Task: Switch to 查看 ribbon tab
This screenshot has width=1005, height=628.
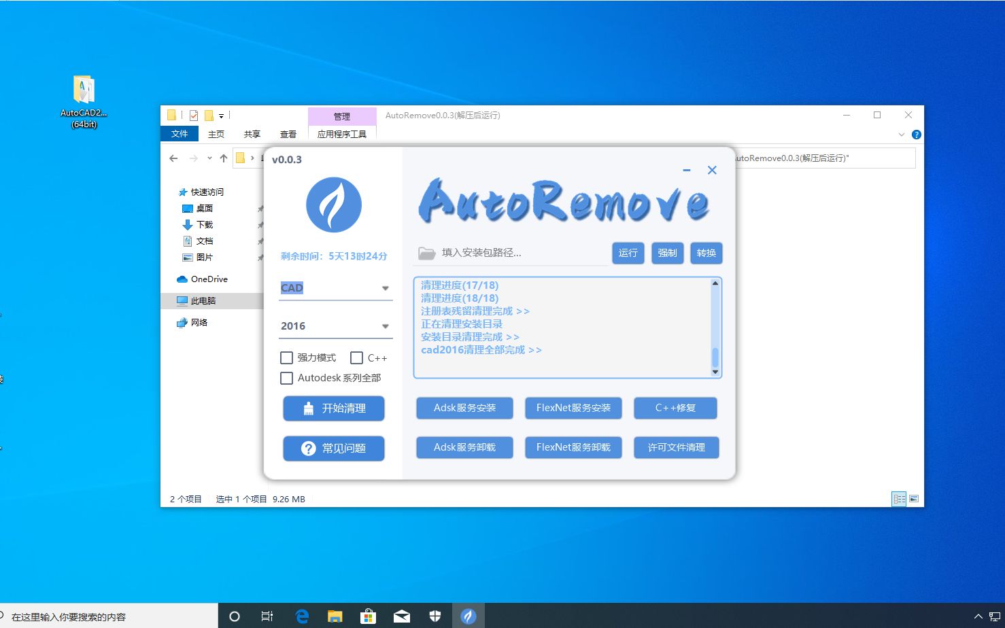Action: pos(288,134)
